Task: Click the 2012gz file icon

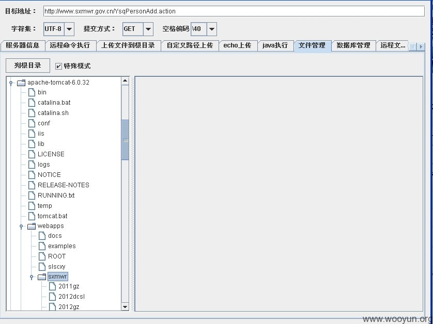Action: click(x=53, y=306)
